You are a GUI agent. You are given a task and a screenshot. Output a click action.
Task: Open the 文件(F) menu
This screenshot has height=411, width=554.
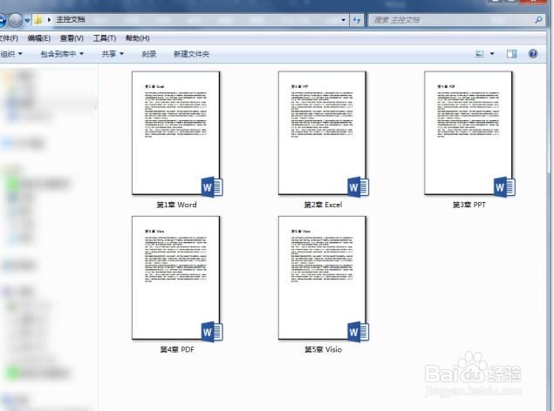click(9, 38)
